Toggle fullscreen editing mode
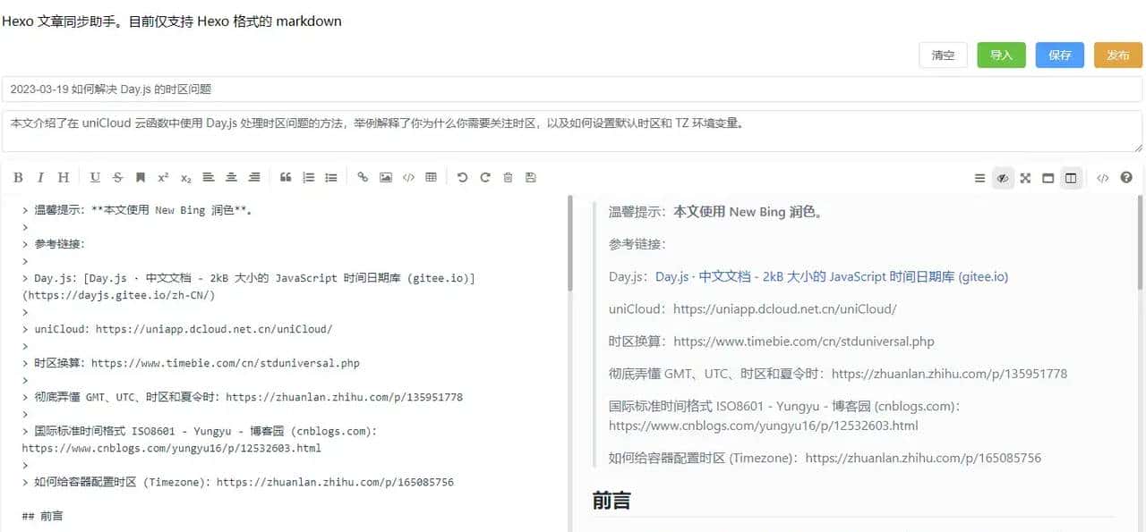This screenshot has height=532, width=1146. point(1025,177)
